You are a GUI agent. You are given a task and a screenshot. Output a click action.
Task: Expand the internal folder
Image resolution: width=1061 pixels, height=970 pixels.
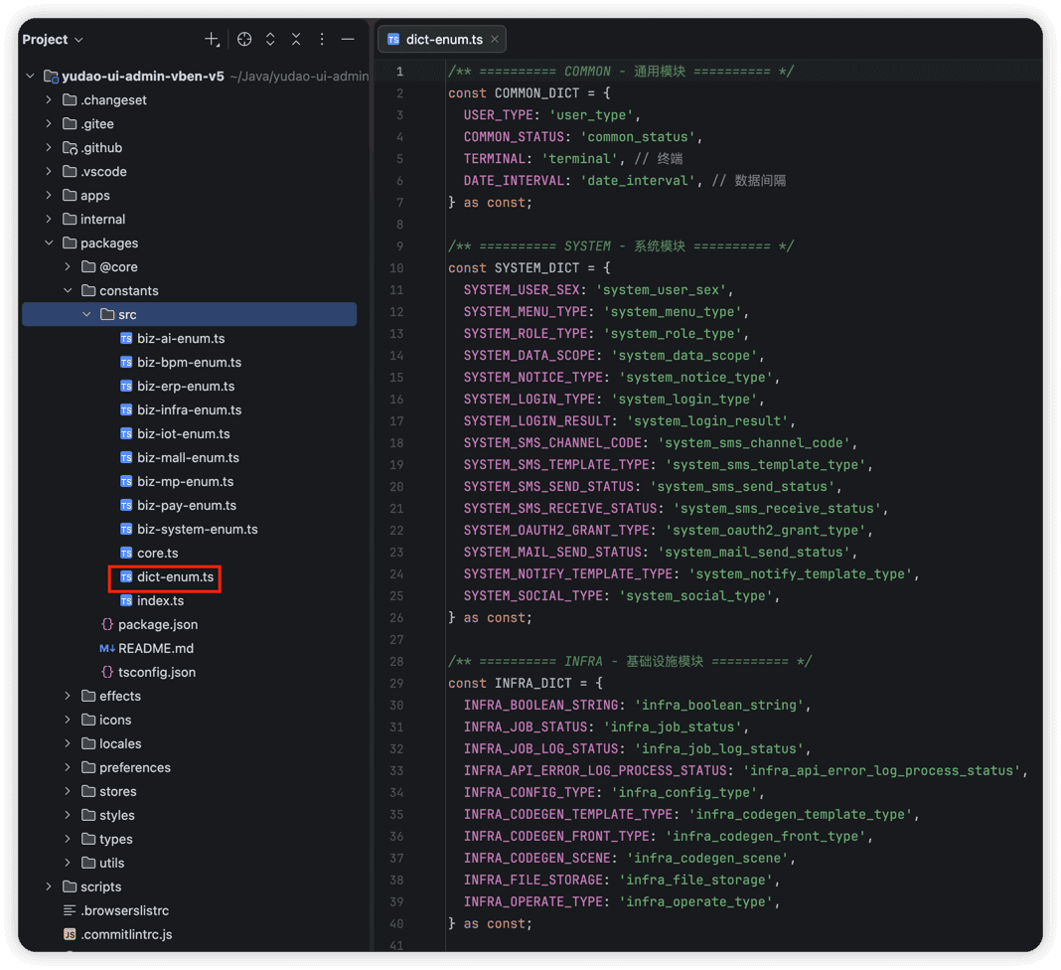[x=48, y=219]
